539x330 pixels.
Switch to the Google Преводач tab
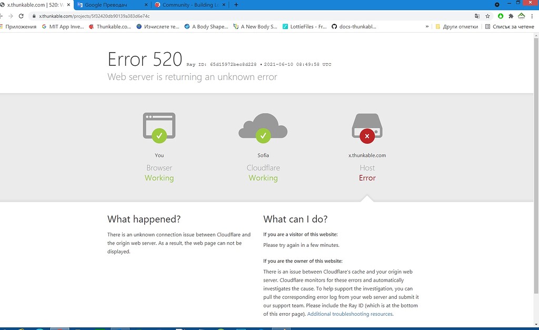[108, 4]
